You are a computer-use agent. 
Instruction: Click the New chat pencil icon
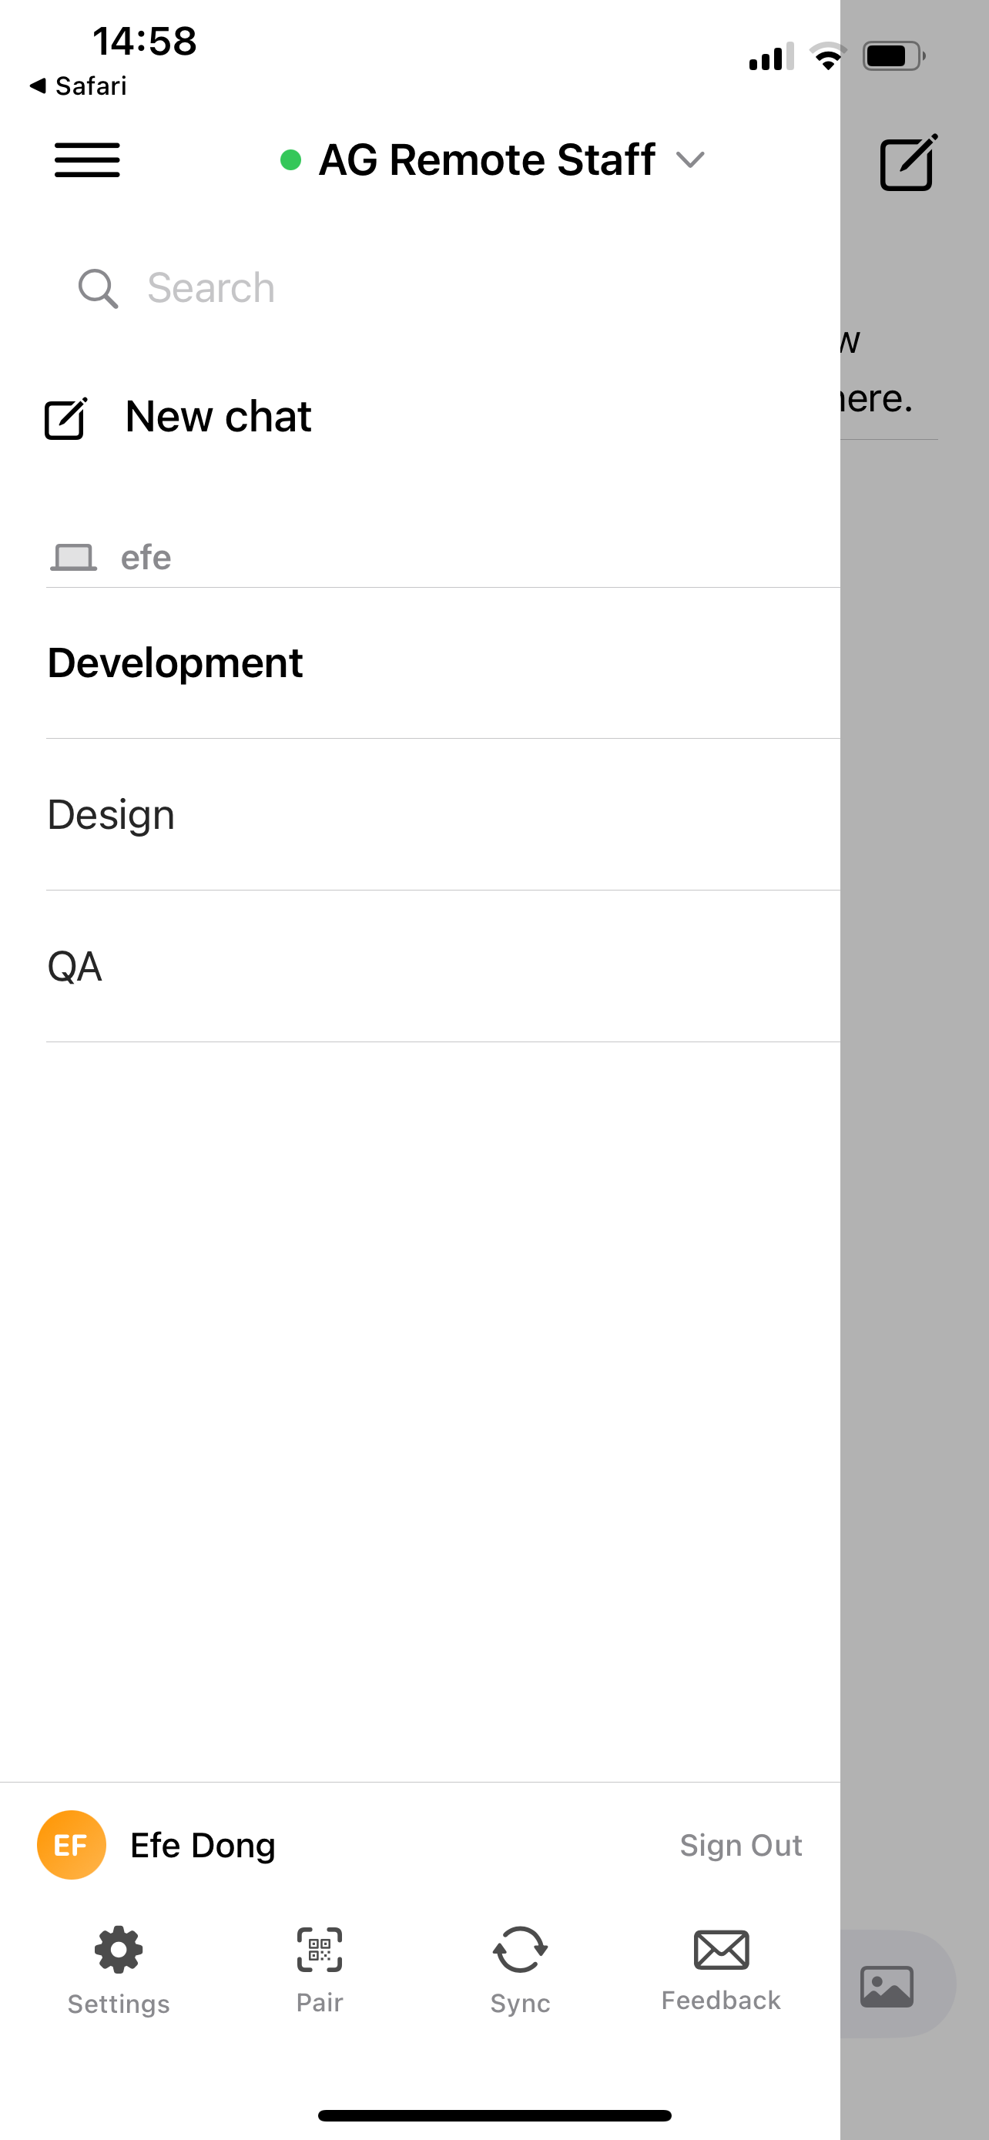[x=65, y=419]
